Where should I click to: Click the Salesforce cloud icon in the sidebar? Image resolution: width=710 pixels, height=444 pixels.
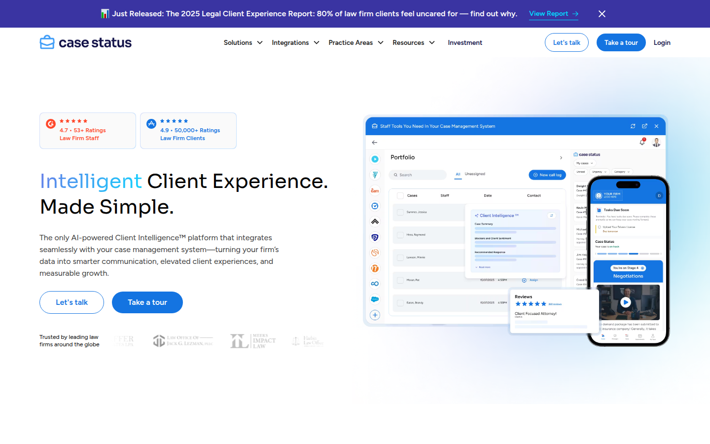tap(375, 299)
